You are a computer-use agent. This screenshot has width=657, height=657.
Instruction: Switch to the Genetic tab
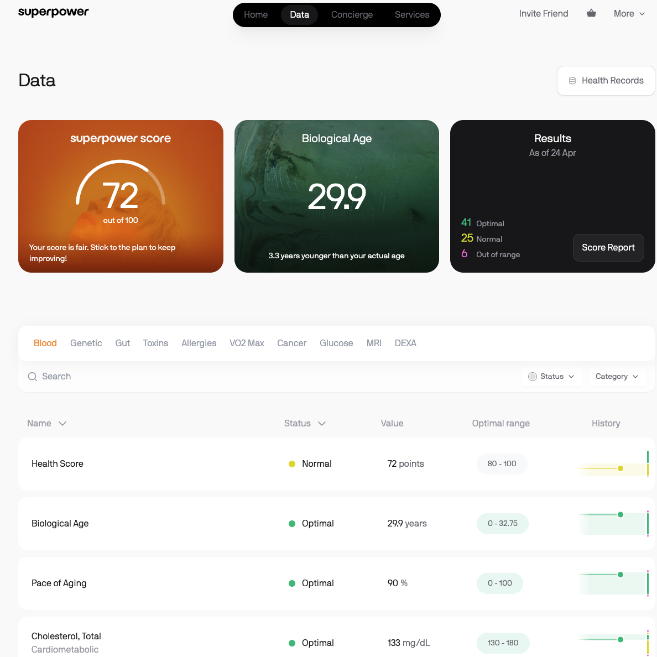click(86, 343)
